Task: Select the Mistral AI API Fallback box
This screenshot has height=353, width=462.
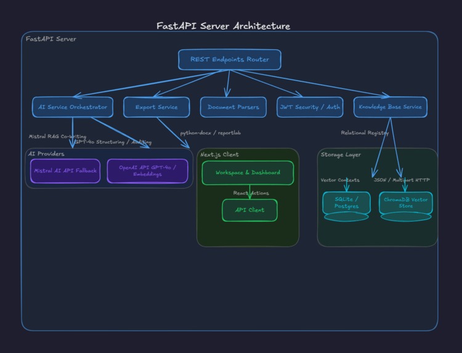Action: tap(65, 171)
